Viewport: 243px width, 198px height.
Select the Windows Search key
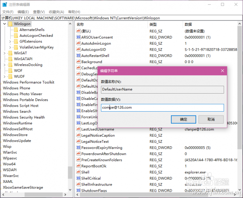[x=17, y=111]
